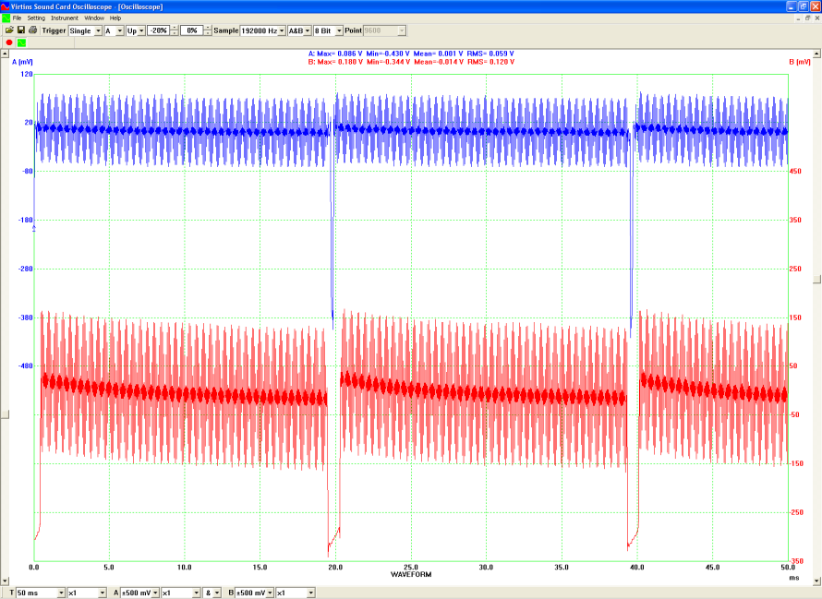
Task: Open the Setting menu
Action: (36, 18)
